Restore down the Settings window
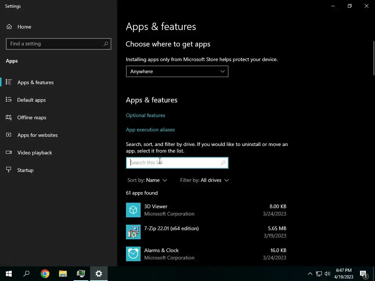 point(350,6)
